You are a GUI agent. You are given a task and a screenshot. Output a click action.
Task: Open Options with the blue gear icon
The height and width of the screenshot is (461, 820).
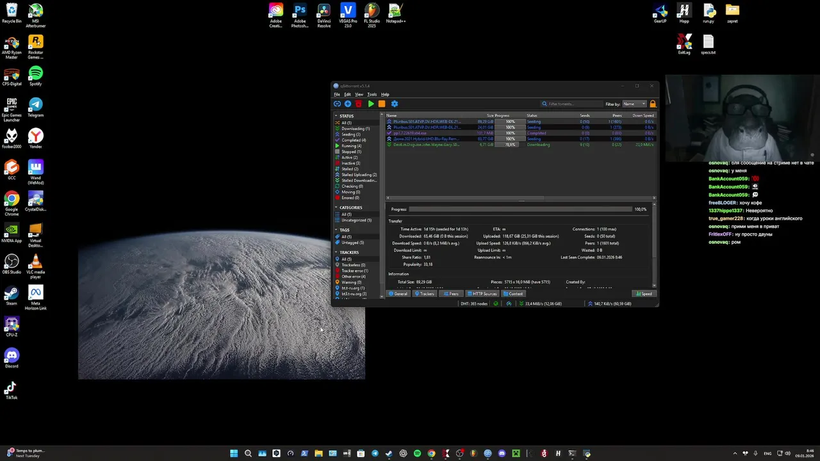[x=395, y=104]
